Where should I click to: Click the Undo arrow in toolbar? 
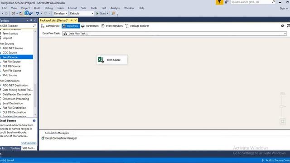tap(37, 14)
